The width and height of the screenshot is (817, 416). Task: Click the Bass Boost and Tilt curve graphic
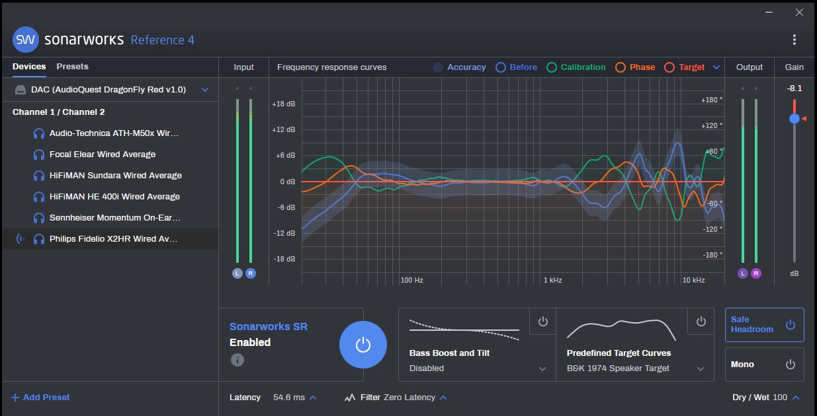(464, 329)
